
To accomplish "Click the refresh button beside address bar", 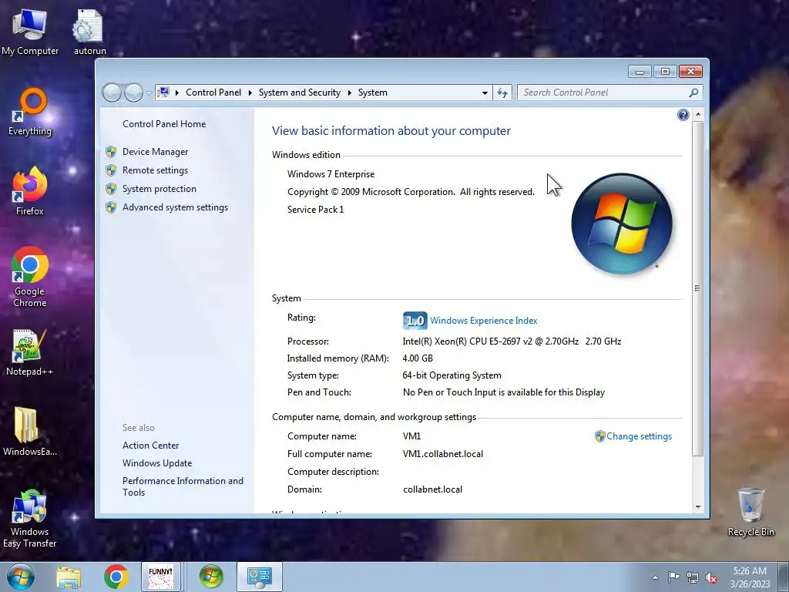I will pos(502,92).
